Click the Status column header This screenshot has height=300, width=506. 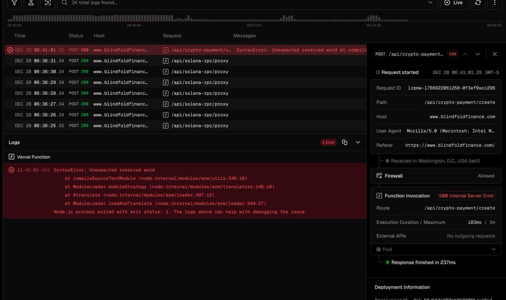[x=76, y=36]
